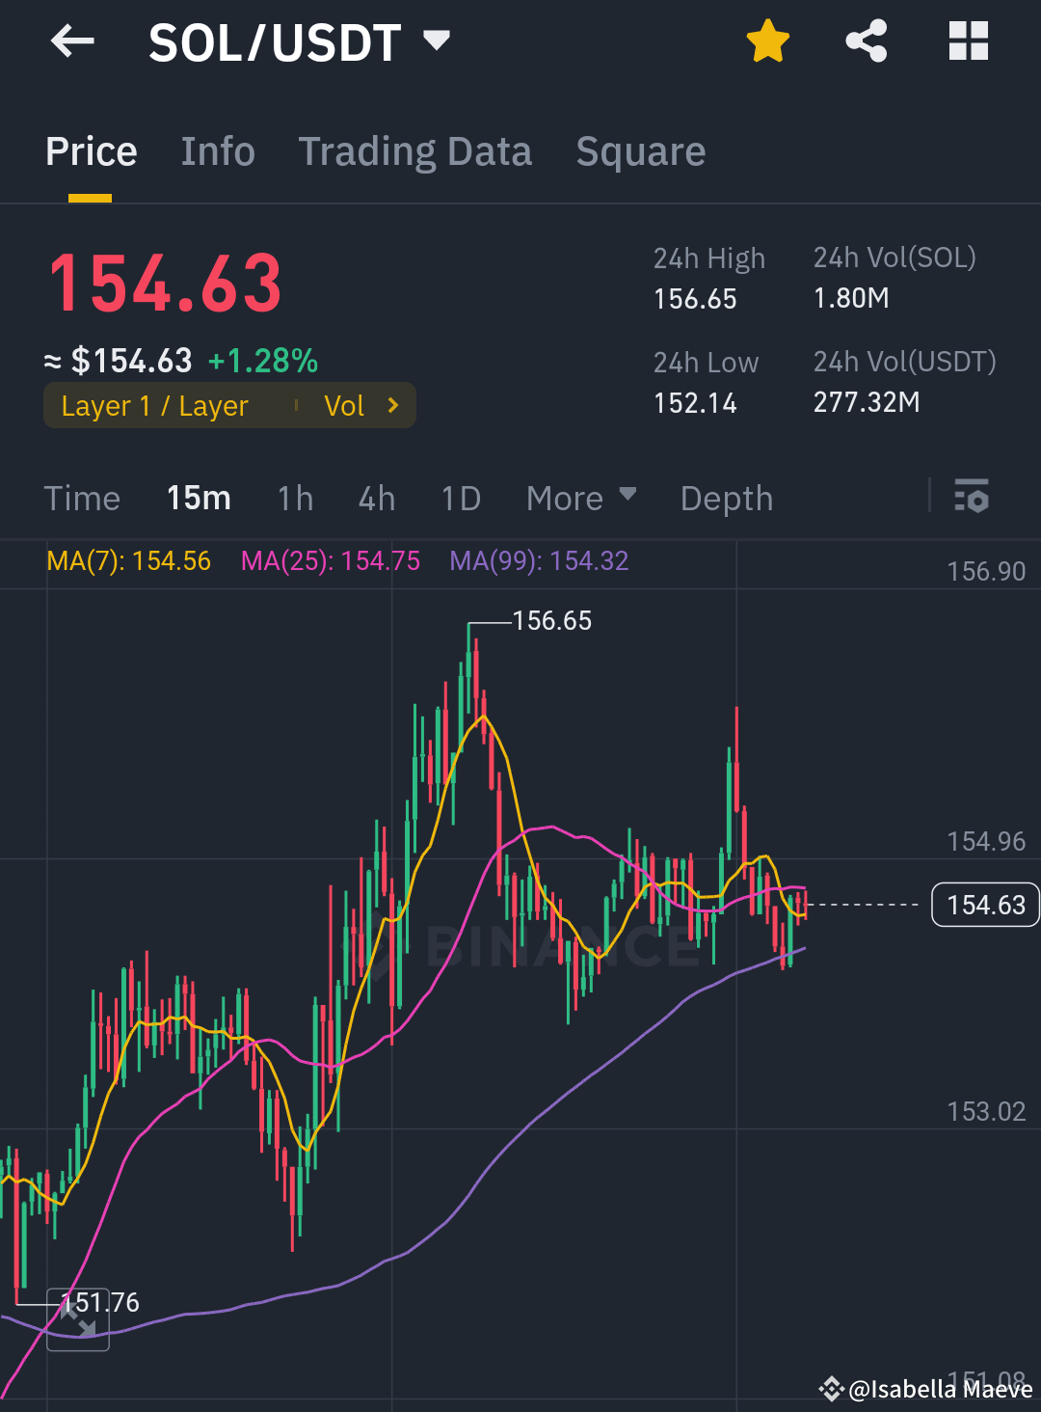Open the Layer 1 / Layer category tag
The image size is (1041, 1412).
154,405
